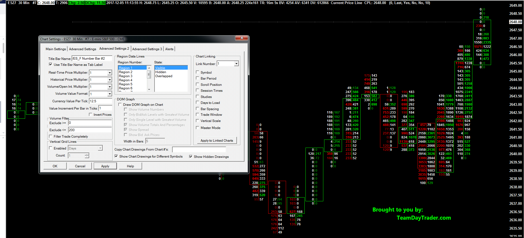Click the 2648.00 current price label on scale
The image size is (524, 238).
pyautogui.click(x=516, y=22)
